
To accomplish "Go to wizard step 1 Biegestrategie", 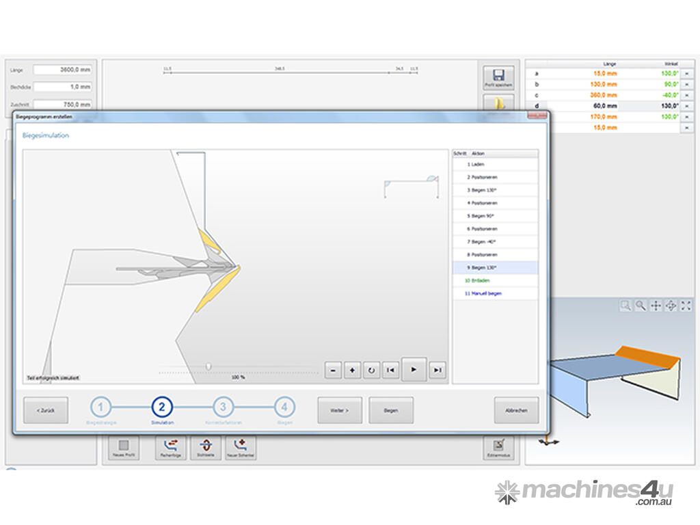I will [x=100, y=408].
